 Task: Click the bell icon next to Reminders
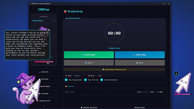(66, 86)
